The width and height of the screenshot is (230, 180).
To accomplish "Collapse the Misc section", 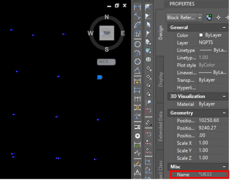I will tap(224, 167).
